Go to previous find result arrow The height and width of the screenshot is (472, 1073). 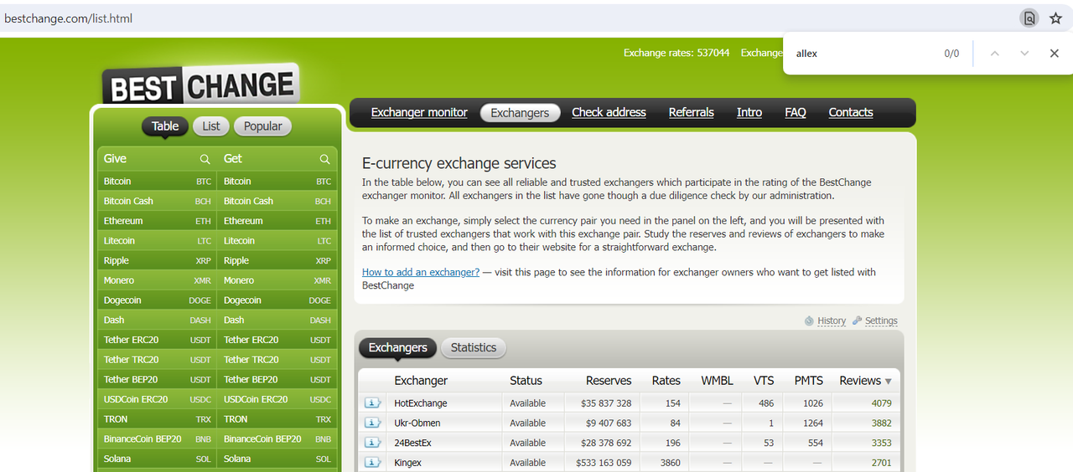[995, 54]
